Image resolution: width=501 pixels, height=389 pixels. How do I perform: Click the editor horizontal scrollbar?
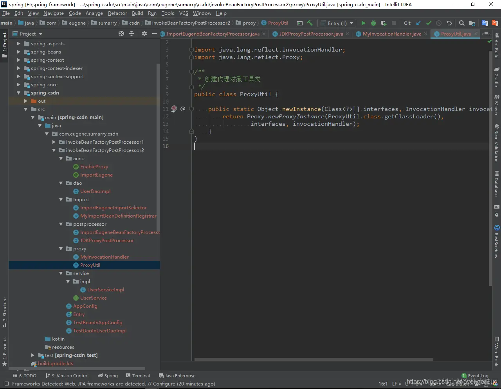314,359
